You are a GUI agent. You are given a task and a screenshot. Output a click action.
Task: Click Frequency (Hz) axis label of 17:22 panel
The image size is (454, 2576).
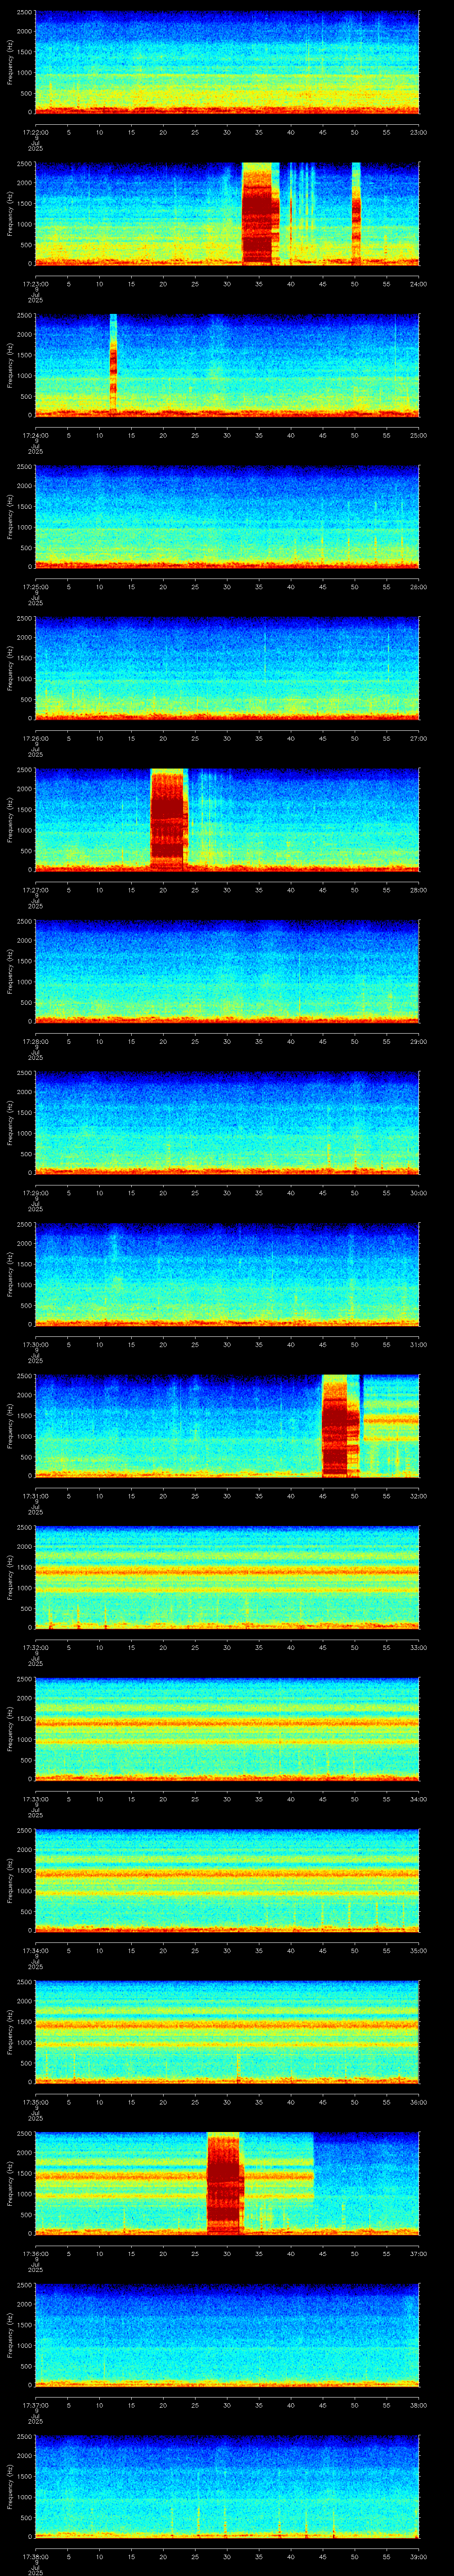point(10,62)
